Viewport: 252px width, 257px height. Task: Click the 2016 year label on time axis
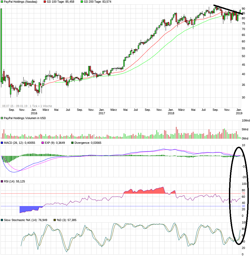[x=34, y=113]
